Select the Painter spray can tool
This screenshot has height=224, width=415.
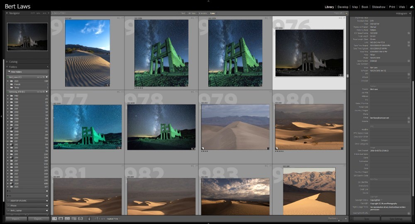tap(90, 219)
